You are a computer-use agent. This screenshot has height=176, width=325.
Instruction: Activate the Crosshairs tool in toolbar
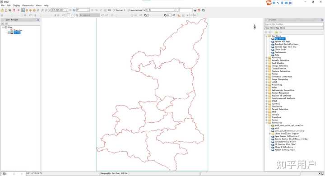pyautogui.click(x=19, y=10)
